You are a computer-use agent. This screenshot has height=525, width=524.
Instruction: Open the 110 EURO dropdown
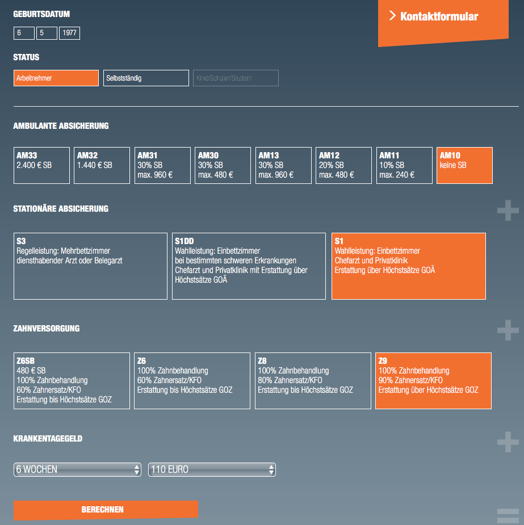click(212, 469)
